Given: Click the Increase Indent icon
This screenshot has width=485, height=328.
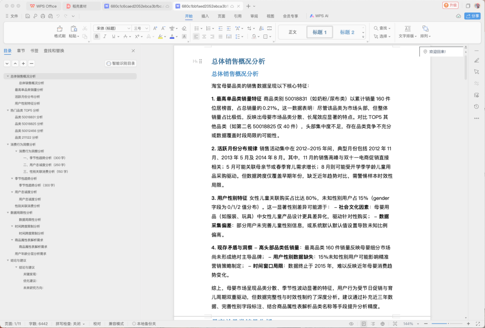Looking at the screenshot, I should coord(229,28).
